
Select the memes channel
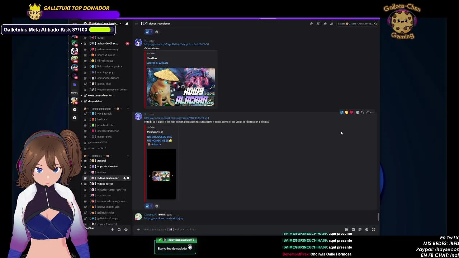[x=106, y=172]
